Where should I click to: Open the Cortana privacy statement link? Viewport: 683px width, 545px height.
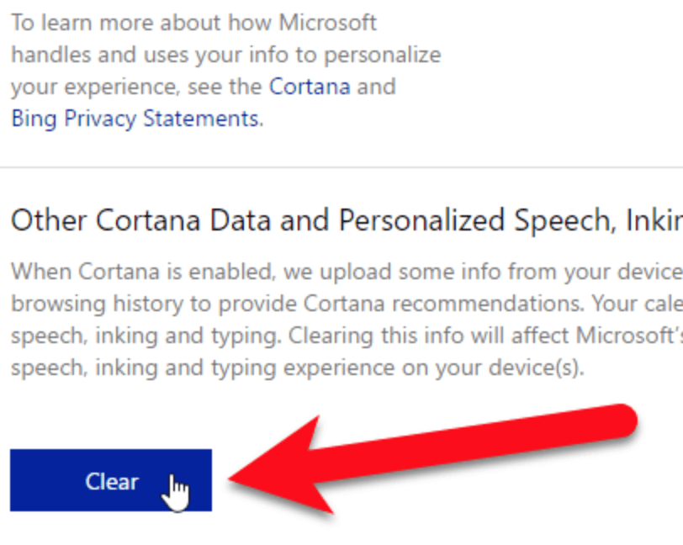pyautogui.click(x=309, y=87)
